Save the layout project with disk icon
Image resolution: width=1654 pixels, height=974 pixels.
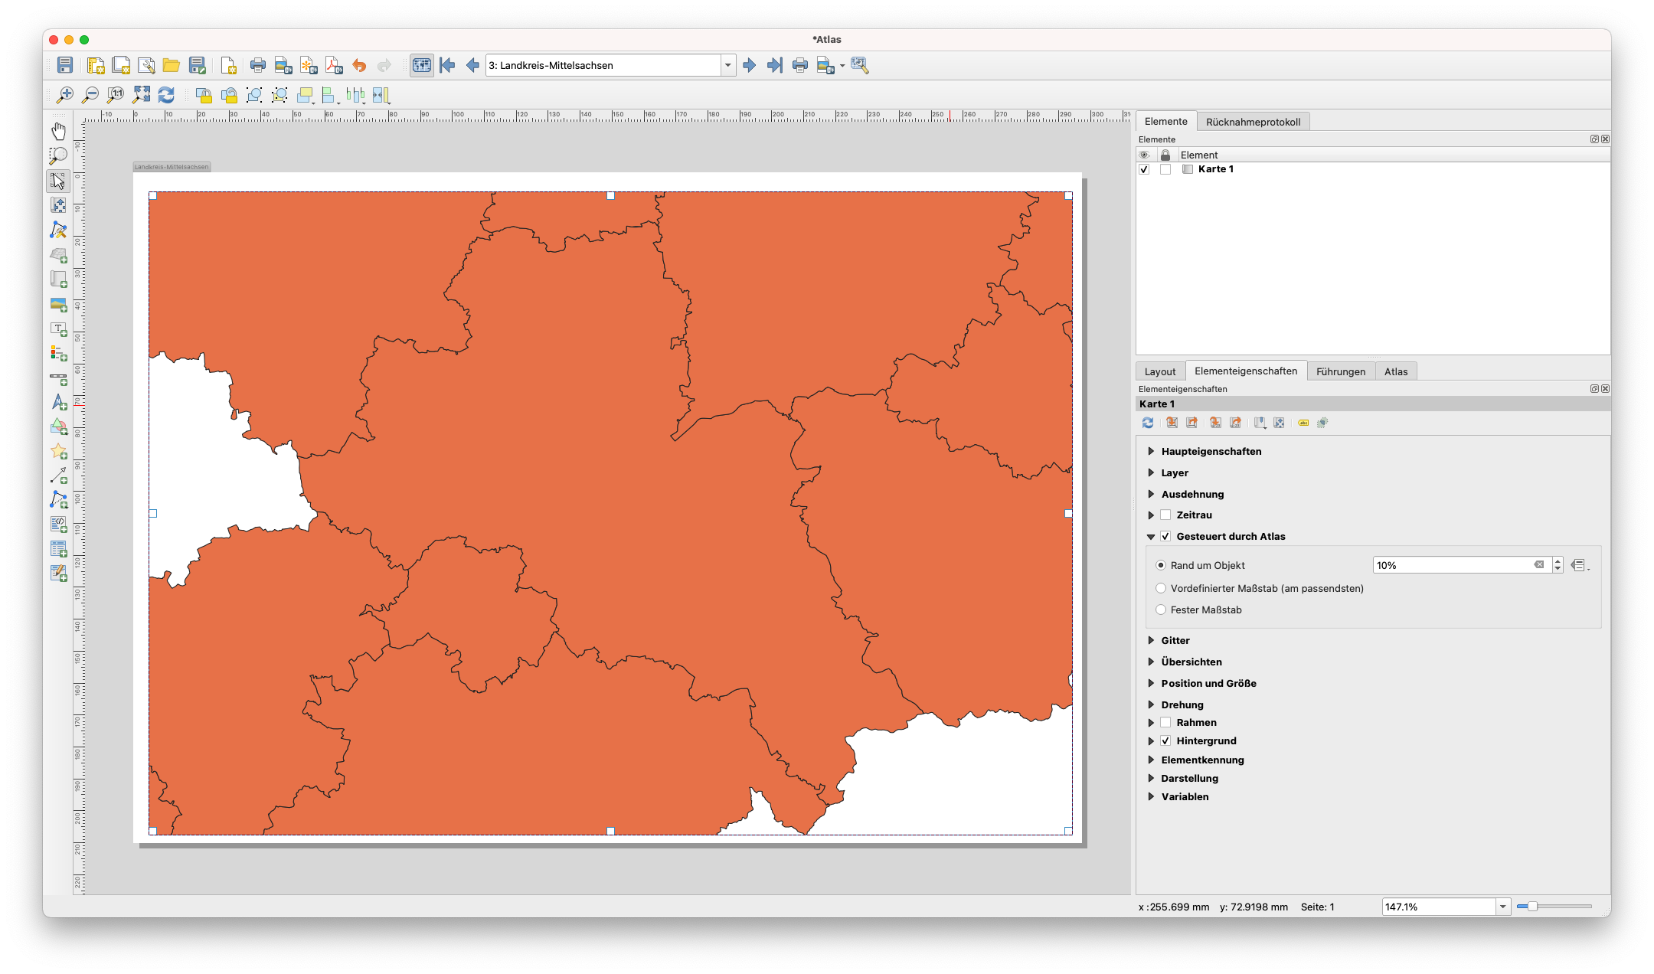(x=65, y=65)
